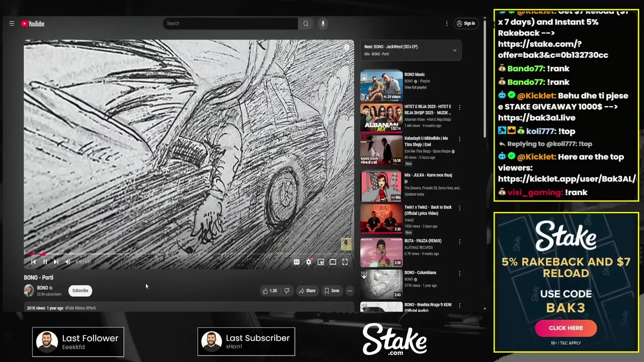
Task: Open the BONO channel name link
Action: pos(42,288)
